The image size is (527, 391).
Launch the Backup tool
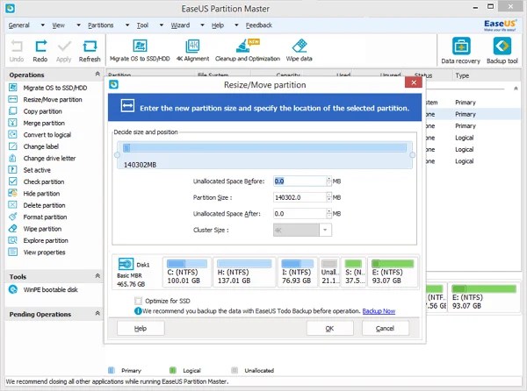(502, 50)
